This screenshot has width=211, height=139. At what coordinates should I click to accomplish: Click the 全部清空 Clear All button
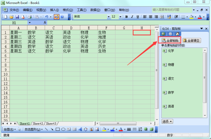click(192, 40)
